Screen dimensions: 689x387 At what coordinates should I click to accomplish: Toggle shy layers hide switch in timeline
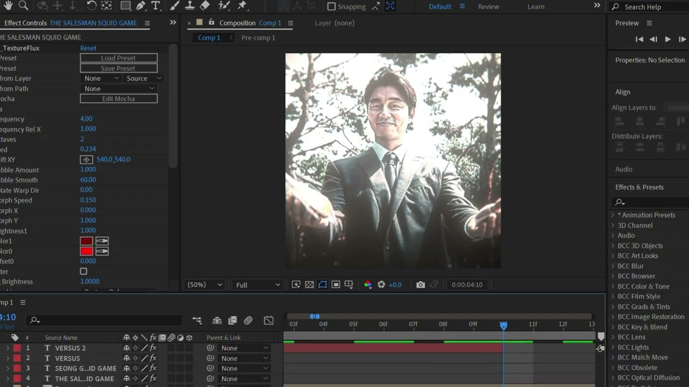coord(217,320)
